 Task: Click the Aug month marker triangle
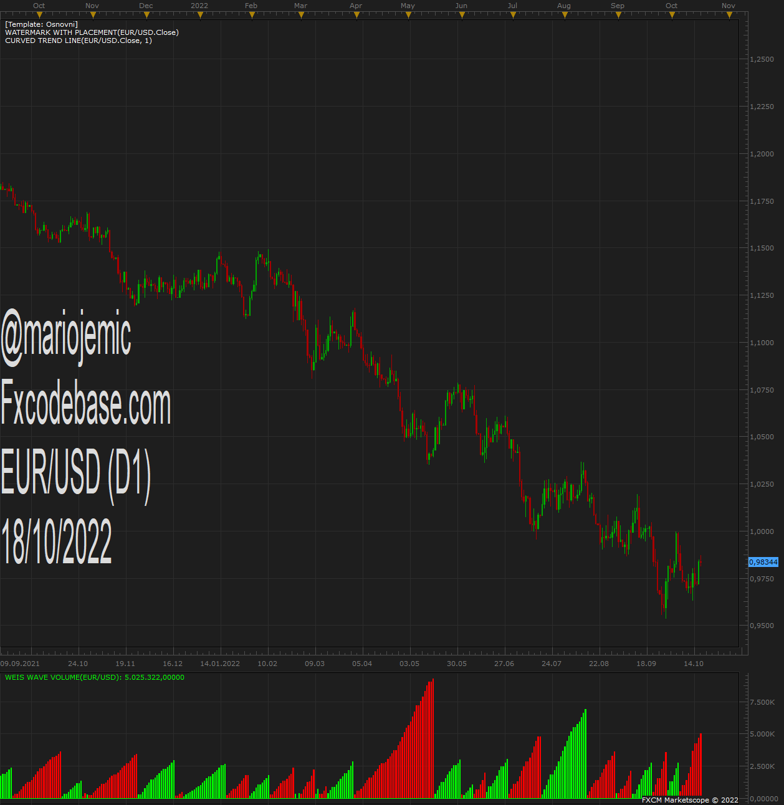pos(565,15)
